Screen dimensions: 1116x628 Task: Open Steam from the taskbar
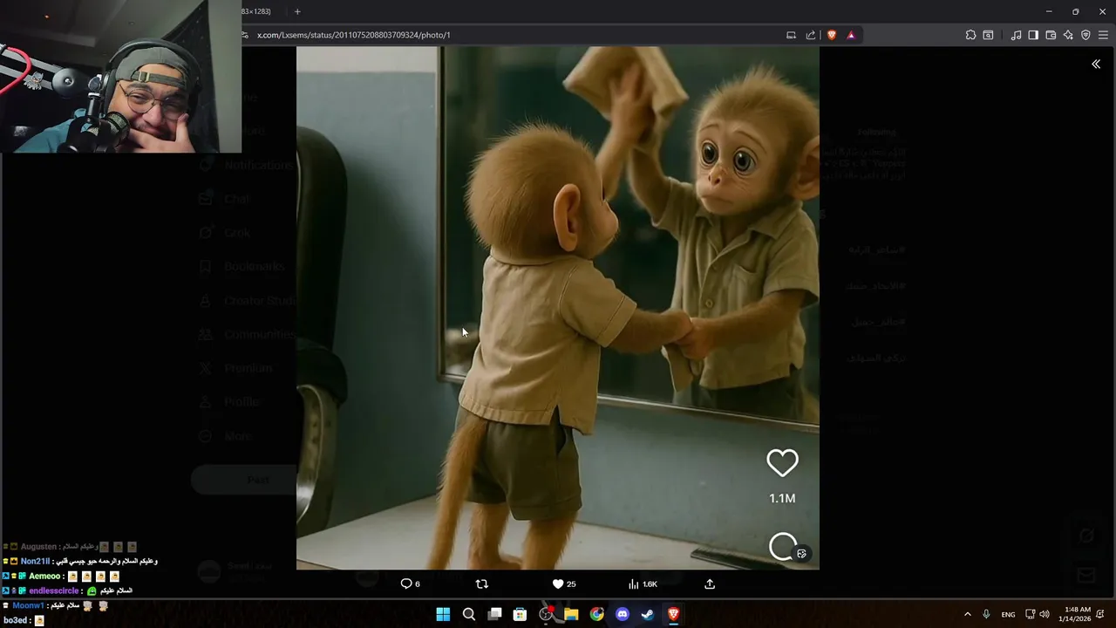[648, 614]
